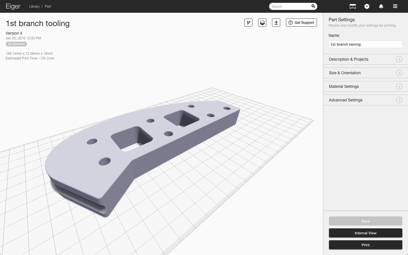Click the Eiger logo
The height and width of the screenshot is (255, 408).
[x=13, y=6]
